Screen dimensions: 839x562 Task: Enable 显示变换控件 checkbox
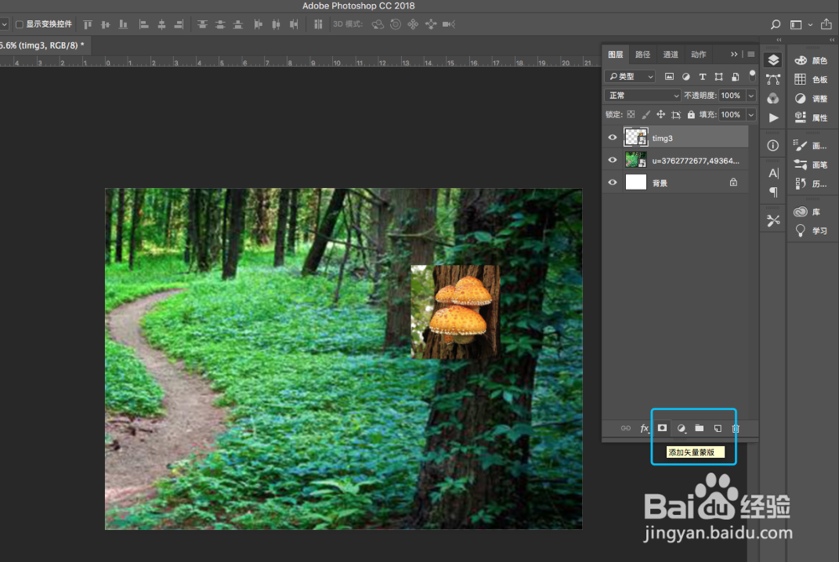[x=19, y=24]
